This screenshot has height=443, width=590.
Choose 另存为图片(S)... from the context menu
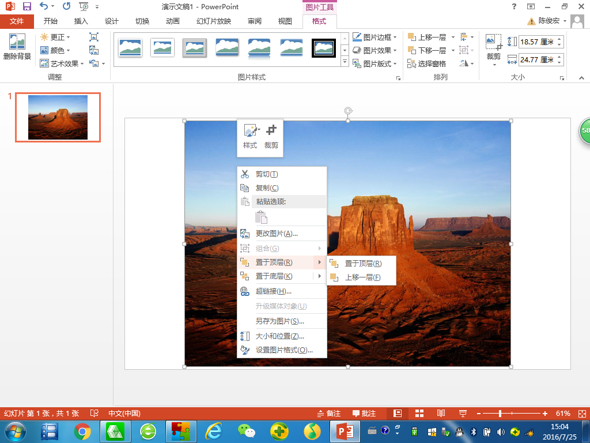pos(282,321)
